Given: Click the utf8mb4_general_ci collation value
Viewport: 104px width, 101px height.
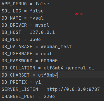Looking at the screenshot, I should point(69,68).
